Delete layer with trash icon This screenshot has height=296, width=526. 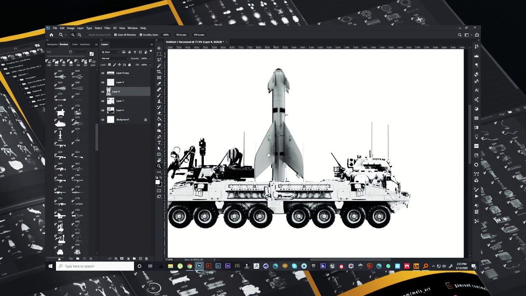(x=146, y=259)
